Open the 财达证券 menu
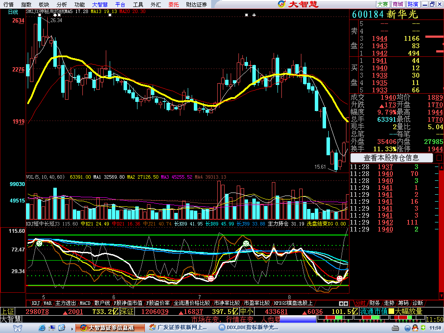The height and width of the screenshot is (333, 444). (x=196, y=4)
